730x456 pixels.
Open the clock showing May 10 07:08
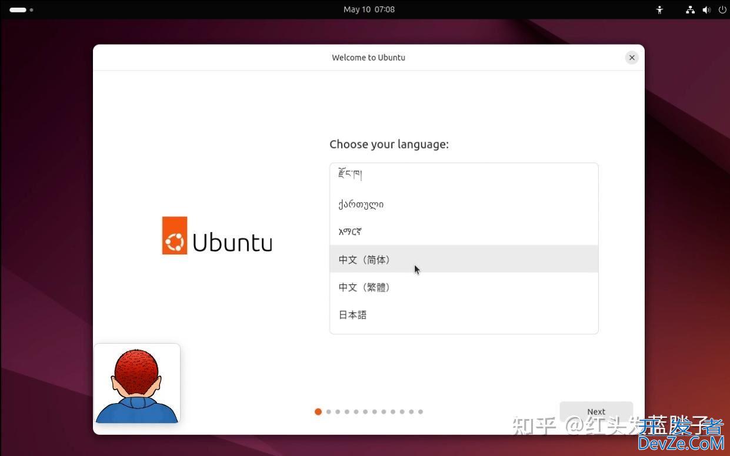[x=369, y=9]
